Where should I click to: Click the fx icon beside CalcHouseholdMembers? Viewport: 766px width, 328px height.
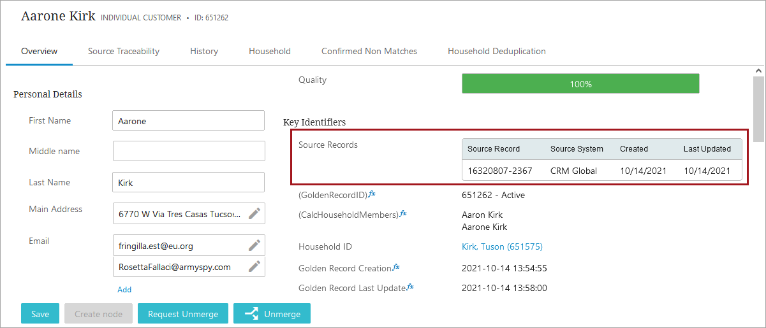coord(402,214)
